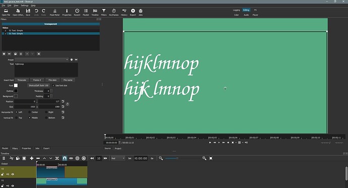
Task: Click the Export toolbar icon
Action: click(133, 12)
